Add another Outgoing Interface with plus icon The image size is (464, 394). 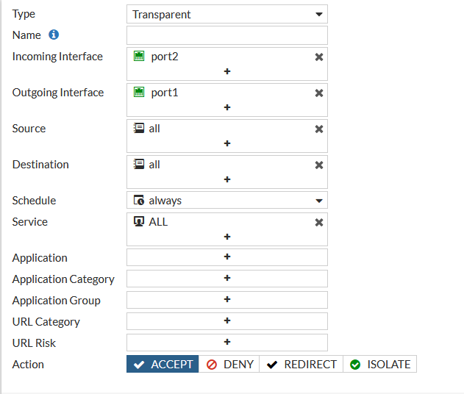pyautogui.click(x=227, y=107)
